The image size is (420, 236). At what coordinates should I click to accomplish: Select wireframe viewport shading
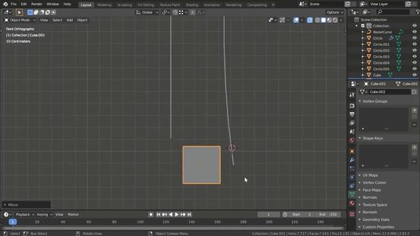click(318, 20)
